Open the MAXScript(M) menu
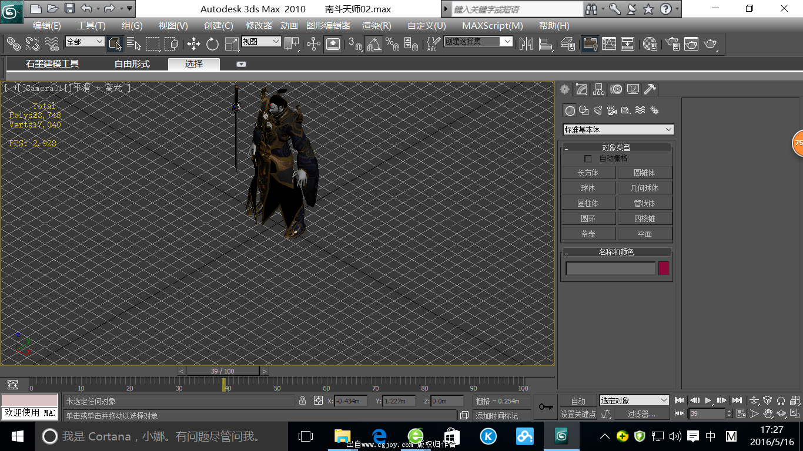Viewport: 803px width, 451px height. coord(493,25)
